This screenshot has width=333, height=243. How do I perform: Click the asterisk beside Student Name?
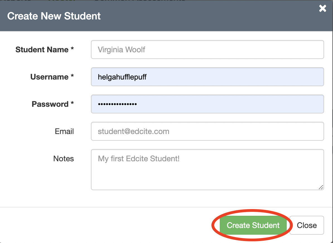(x=72, y=49)
